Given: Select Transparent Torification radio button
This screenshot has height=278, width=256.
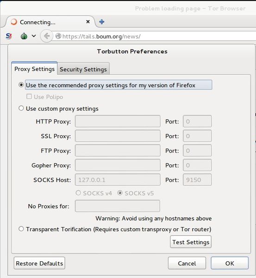Looking at the screenshot, I should click(x=21, y=229).
